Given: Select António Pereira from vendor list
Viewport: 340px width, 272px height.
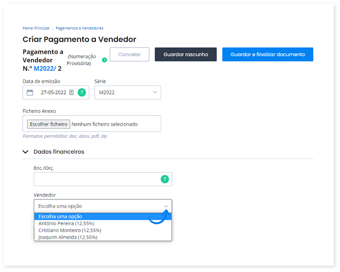Looking at the screenshot, I should click(66, 223).
